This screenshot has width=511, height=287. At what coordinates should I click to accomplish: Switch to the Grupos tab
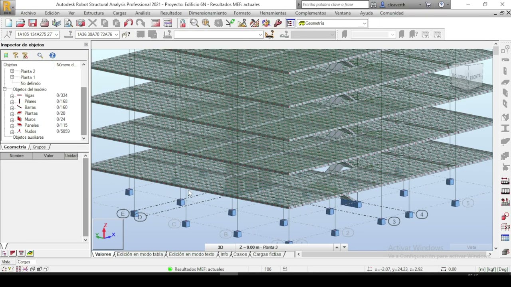click(x=39, y=147)
